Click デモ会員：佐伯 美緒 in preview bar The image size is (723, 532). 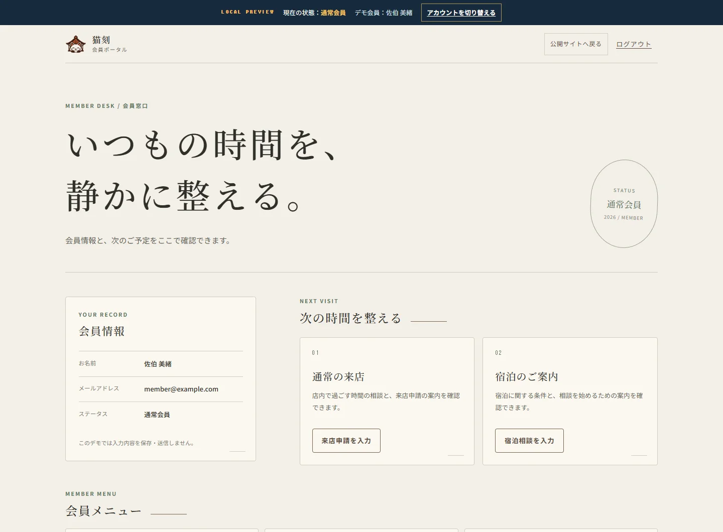point(384,13)
